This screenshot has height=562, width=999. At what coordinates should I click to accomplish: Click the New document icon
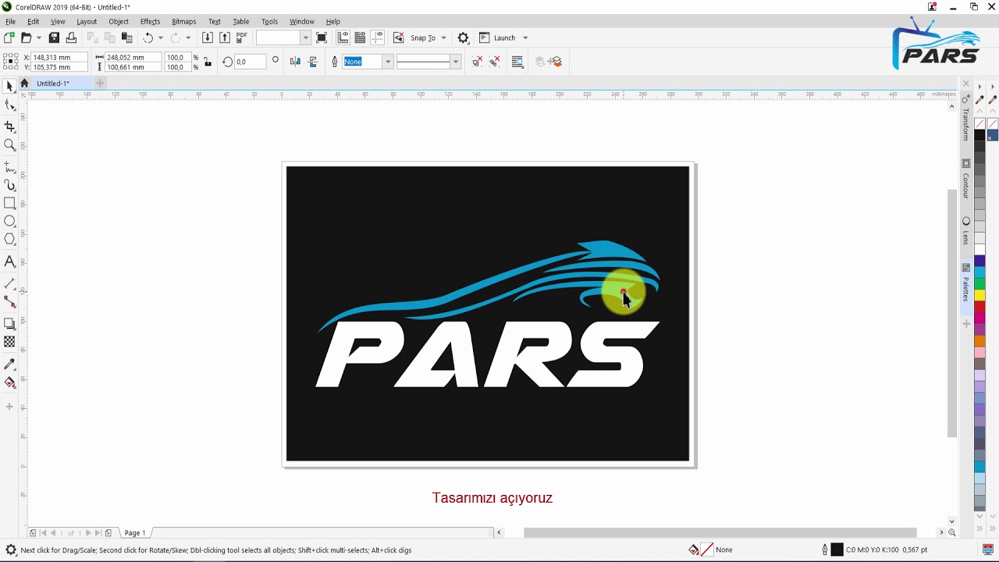(9, 37)
